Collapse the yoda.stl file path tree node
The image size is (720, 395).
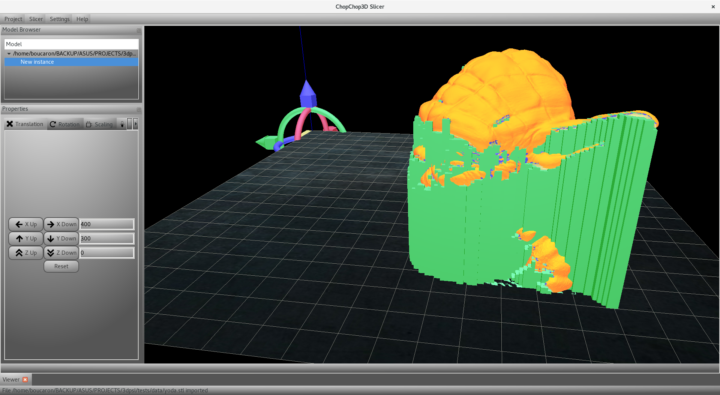click(x=9, y=54)
